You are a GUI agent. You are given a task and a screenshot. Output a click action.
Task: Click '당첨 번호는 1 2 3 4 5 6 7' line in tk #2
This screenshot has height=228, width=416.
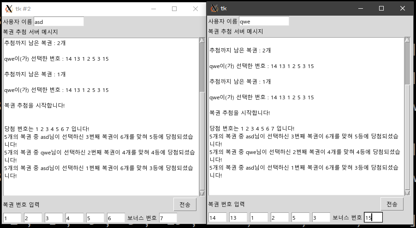tap(47, 129)
